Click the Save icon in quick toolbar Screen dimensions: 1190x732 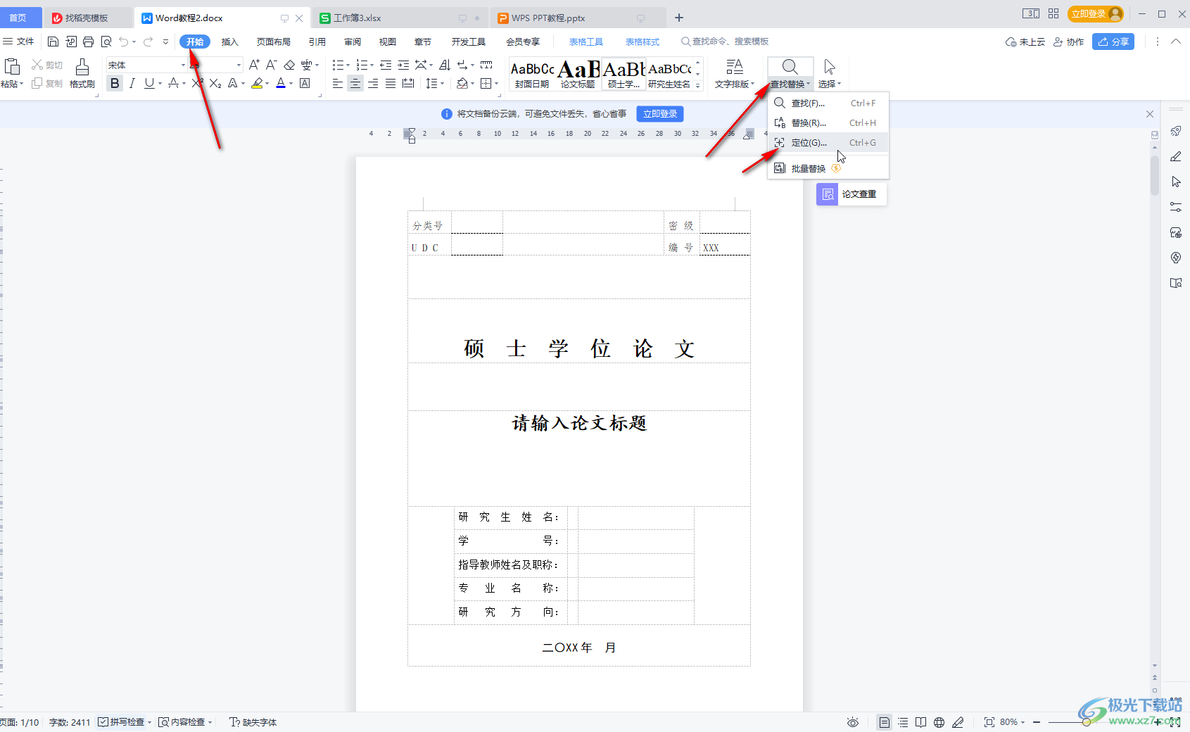[x=53, y=42]
